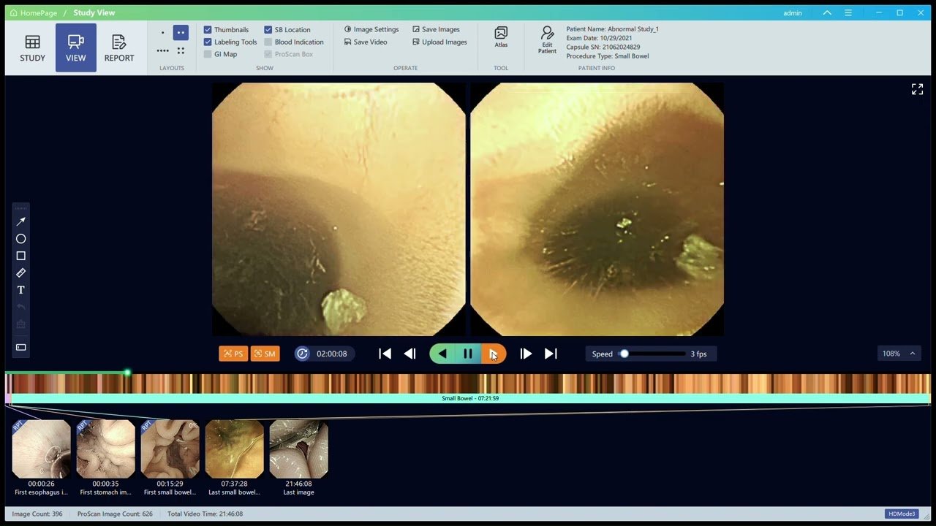Screen dimensions: 936x526
Task: Select the First stomach image thumbnail
Action: (106, 449)
